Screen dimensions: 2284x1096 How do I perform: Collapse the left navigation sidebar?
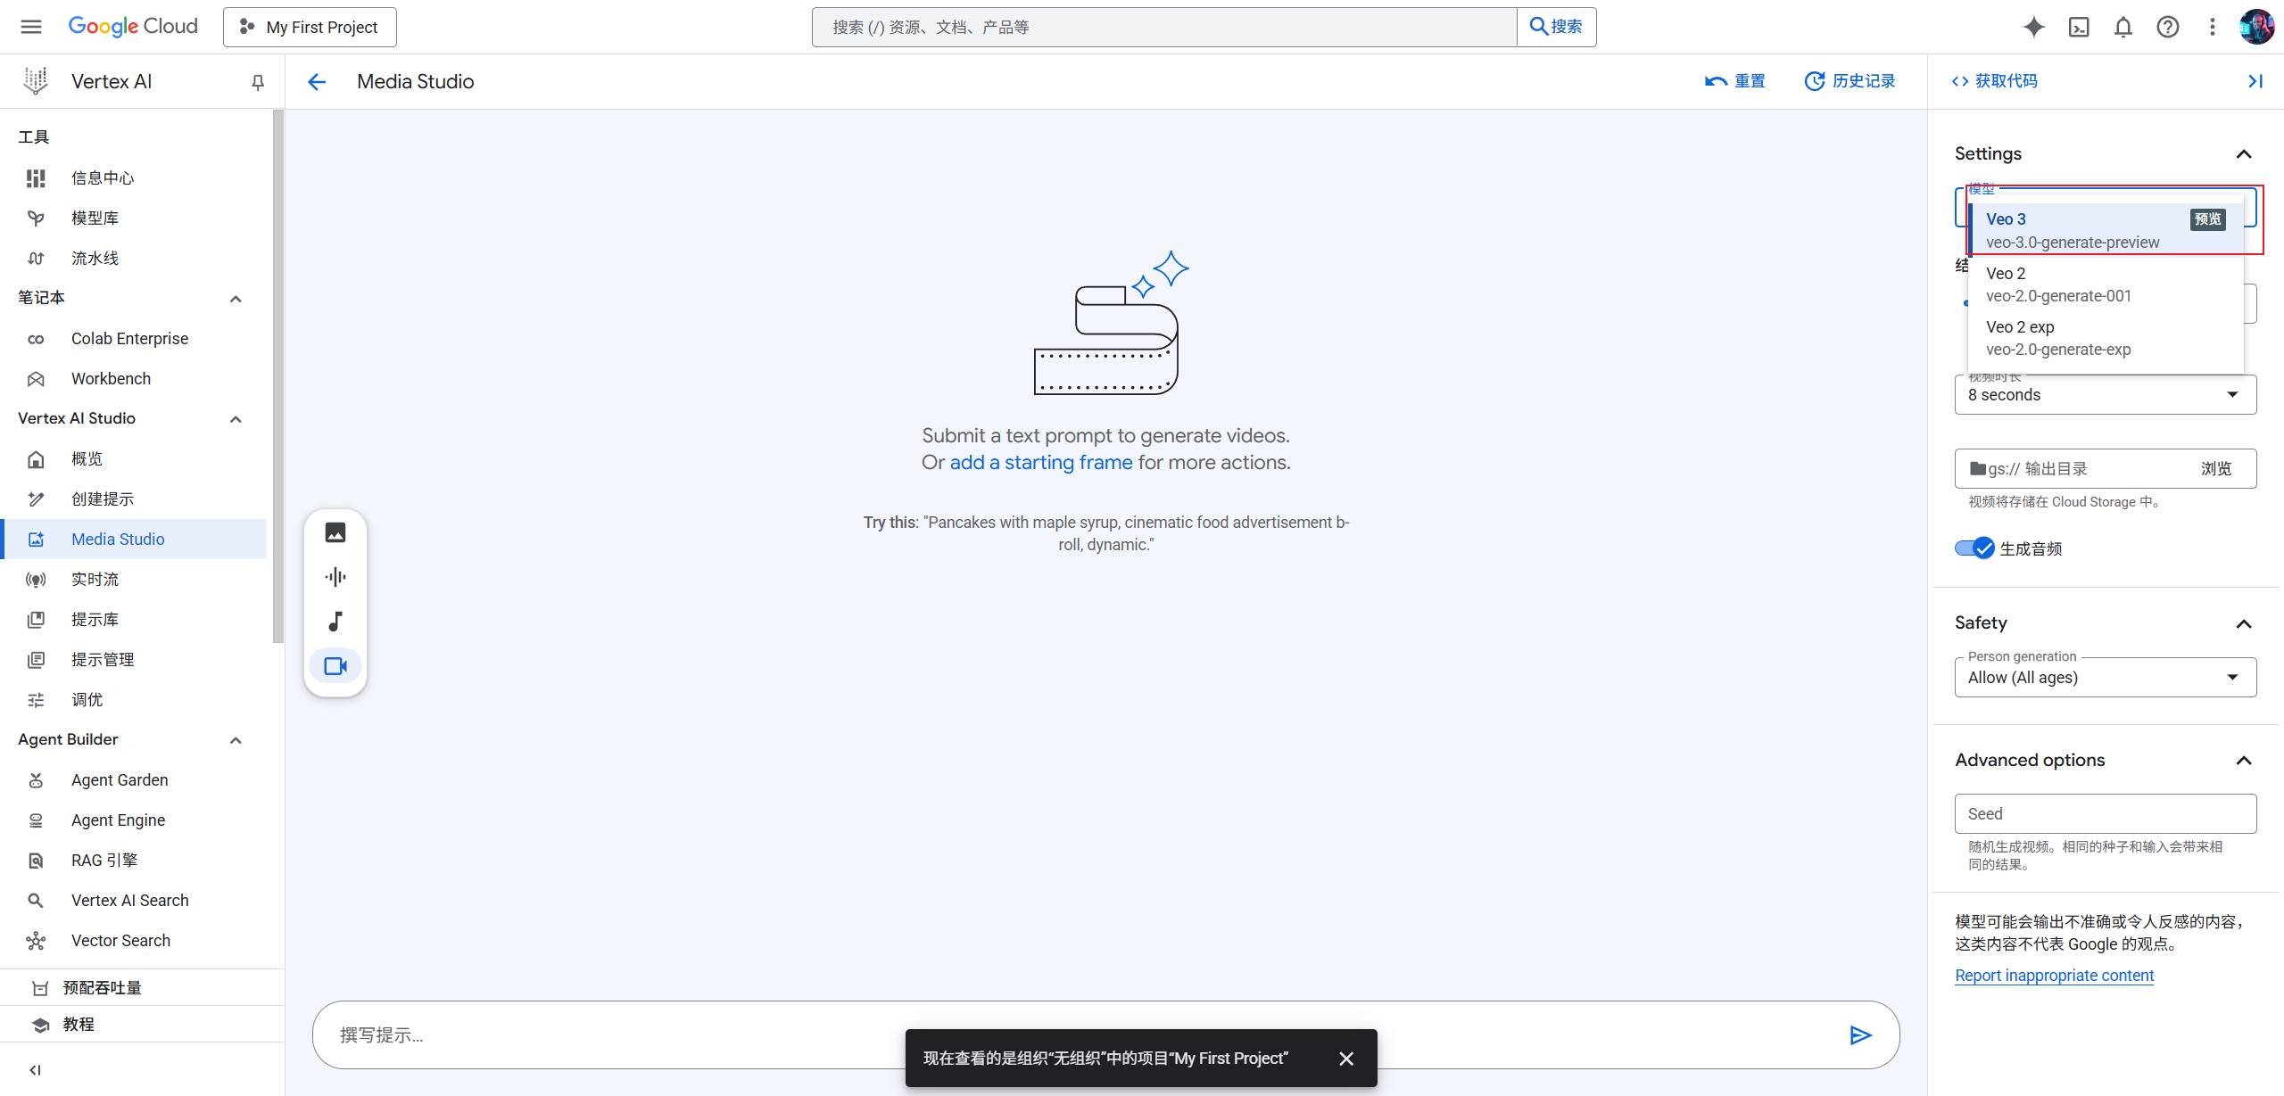pyautogui.click(x=35, y=1070)
